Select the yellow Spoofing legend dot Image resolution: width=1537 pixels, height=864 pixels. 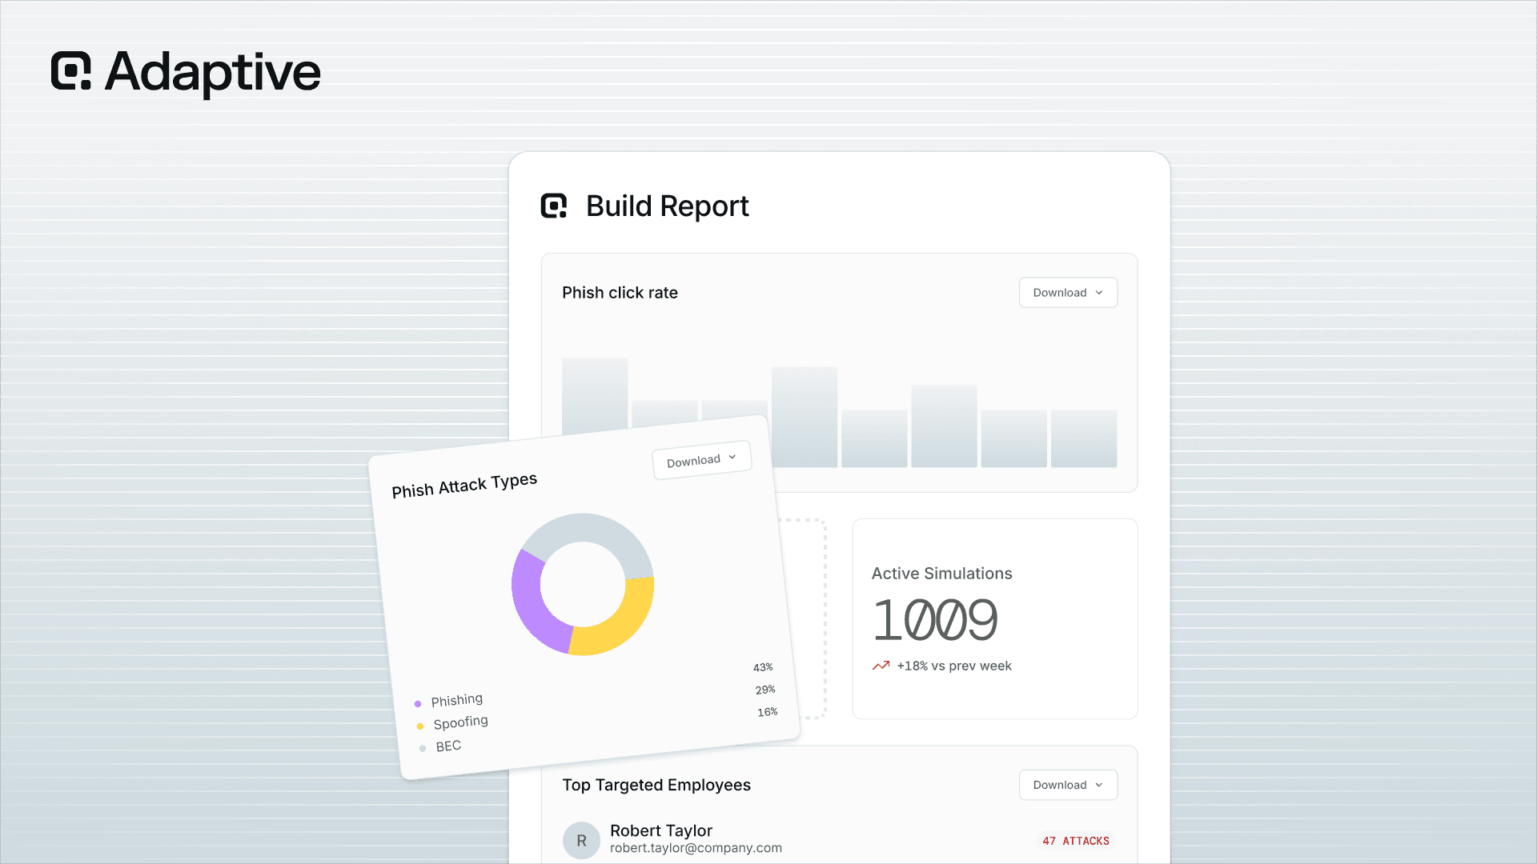click(420, 726)
